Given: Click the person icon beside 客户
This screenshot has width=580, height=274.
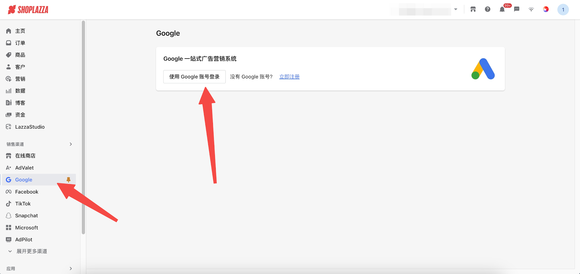Looking at the screenshot, I should pyautogui.click(x=8, y=67).
